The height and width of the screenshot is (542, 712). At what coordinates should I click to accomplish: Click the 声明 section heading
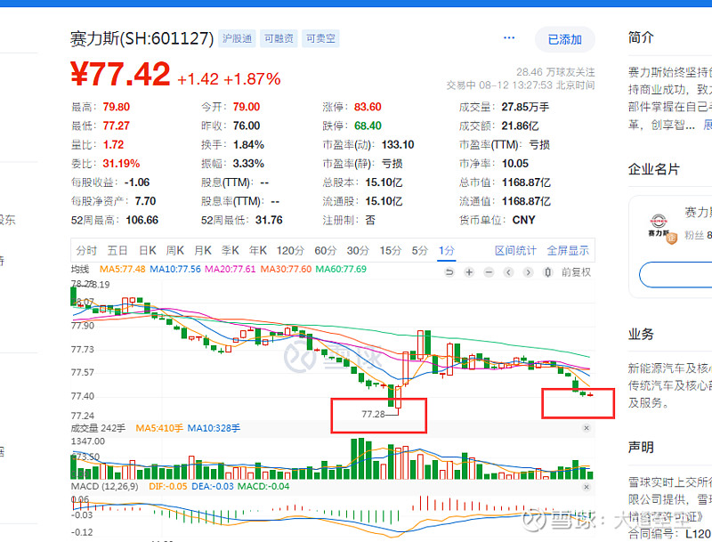pos(641,448)
